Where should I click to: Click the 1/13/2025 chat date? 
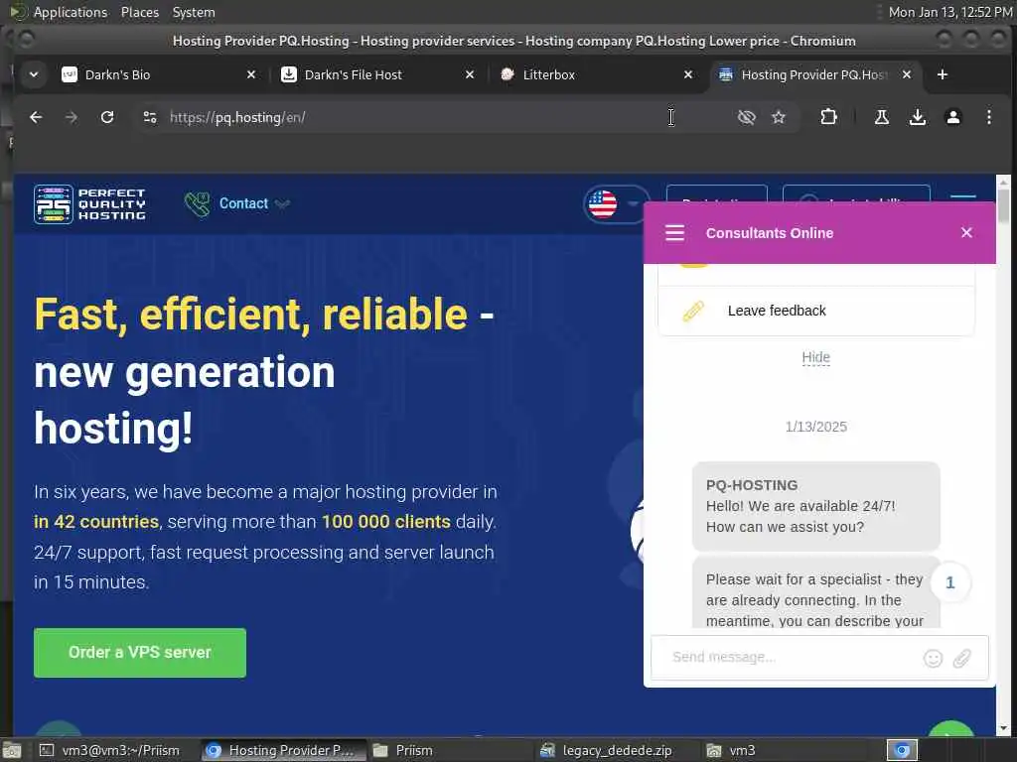pyautogui.click(x=816, y=427)
